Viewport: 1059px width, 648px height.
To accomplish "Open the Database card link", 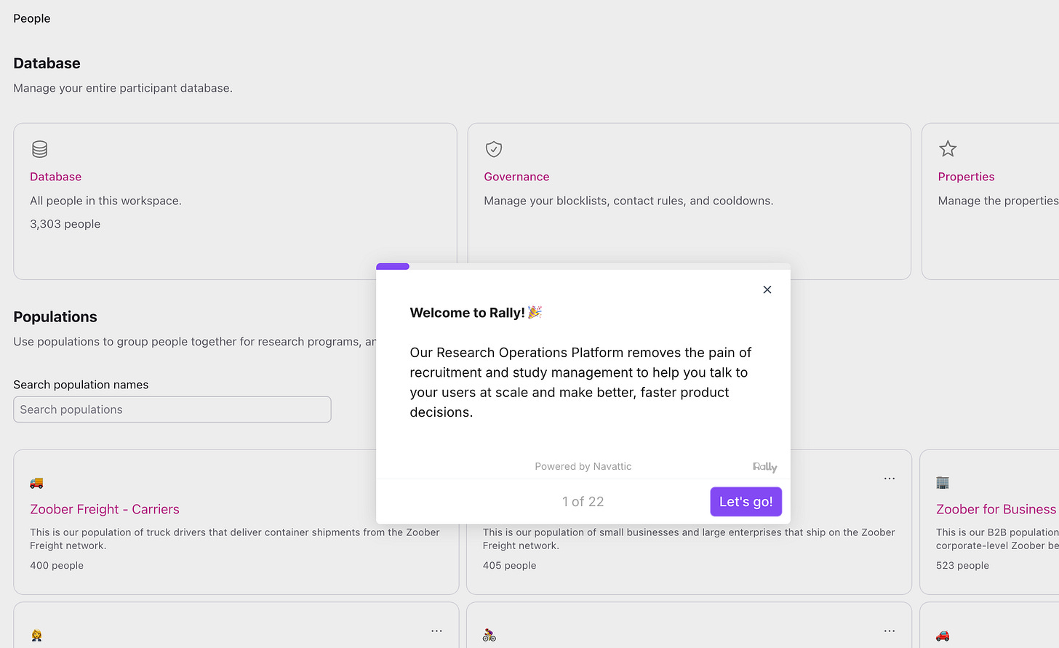I will point(55,177).
